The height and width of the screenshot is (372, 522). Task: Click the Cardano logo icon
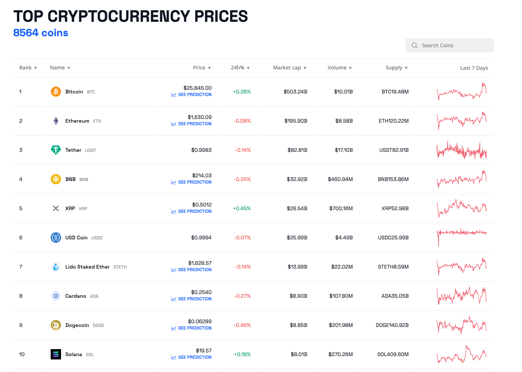pos(55,296)
